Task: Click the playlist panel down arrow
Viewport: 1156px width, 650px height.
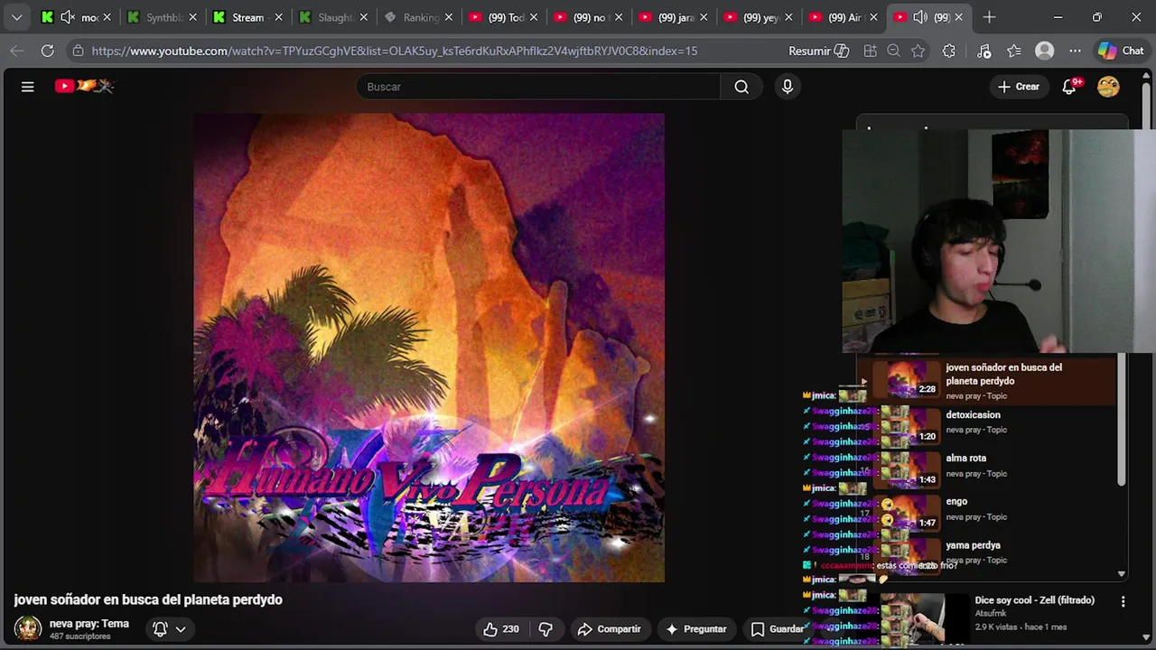Action: tap(1122, 573)
